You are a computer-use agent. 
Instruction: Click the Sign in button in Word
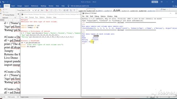155,2
